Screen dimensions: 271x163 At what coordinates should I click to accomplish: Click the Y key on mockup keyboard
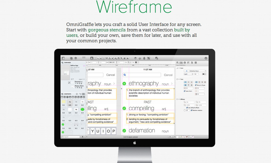click(92, 131)
